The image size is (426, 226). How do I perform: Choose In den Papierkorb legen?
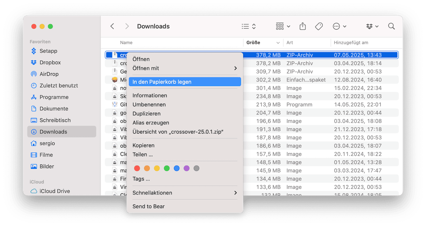(x=185, y=82)
